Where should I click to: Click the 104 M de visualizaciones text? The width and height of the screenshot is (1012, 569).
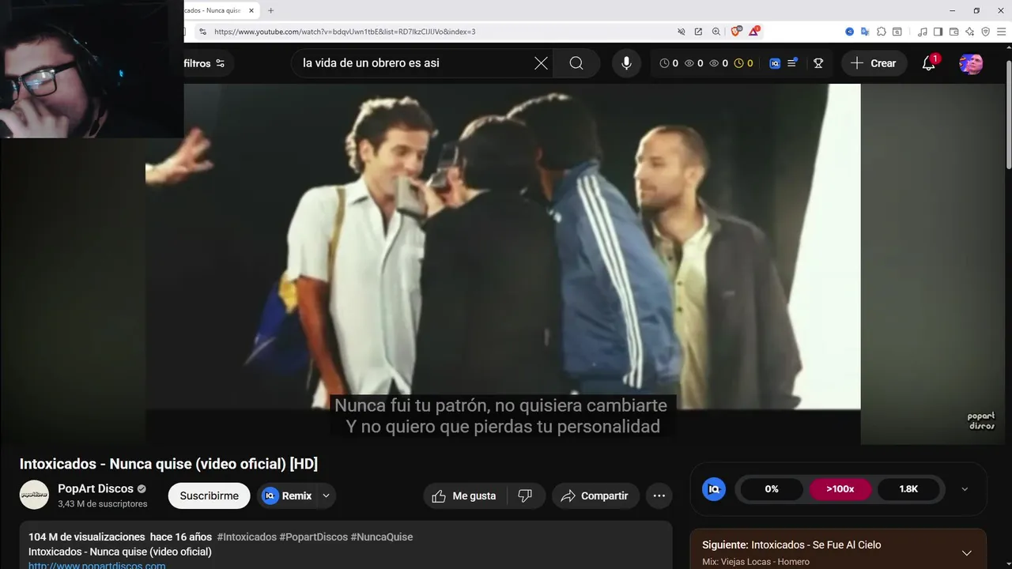pos(87,537)
